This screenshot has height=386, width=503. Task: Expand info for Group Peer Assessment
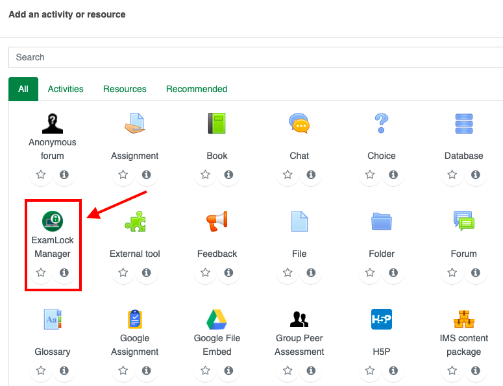[311, 371]
